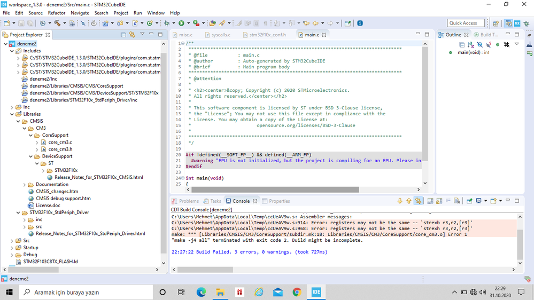Open the Refactor menu
The image size is (534, 300).
[57, 13]
